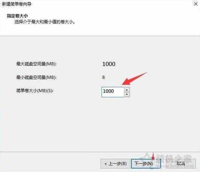Screen dimensions: 200x172
Task: Cancel the wizard with 取消 button
Action: (181, 164)
